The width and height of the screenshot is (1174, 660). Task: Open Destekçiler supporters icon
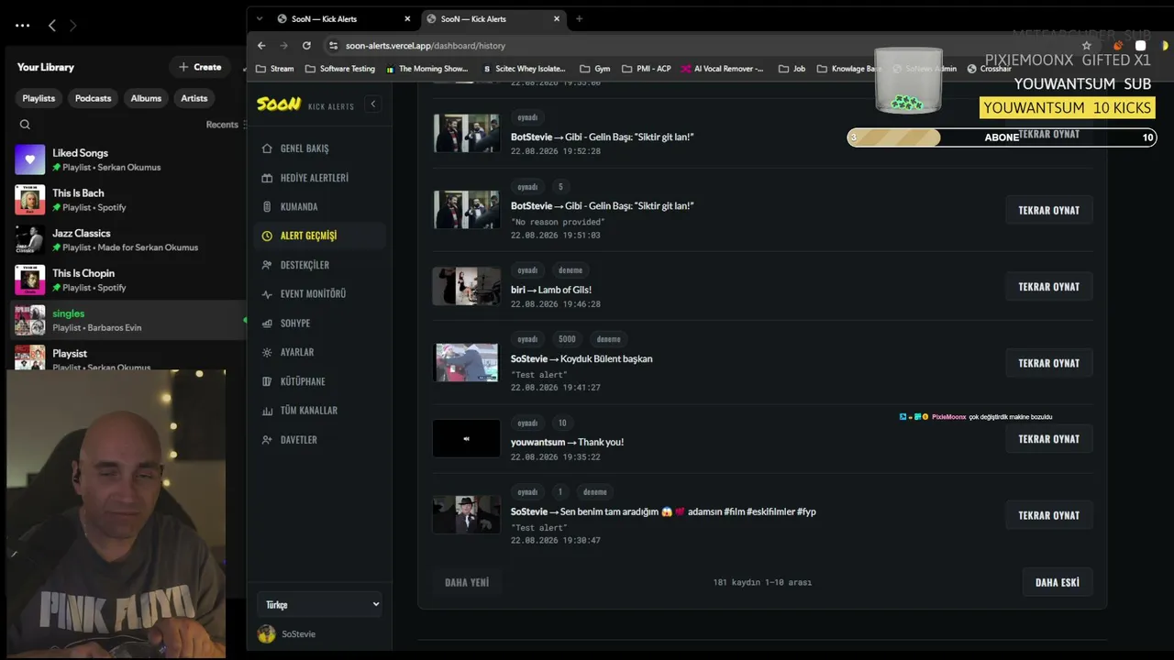[267, 265]
